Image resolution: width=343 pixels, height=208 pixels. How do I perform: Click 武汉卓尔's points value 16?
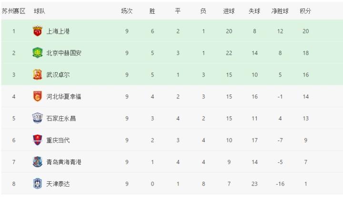click(305, 75)
